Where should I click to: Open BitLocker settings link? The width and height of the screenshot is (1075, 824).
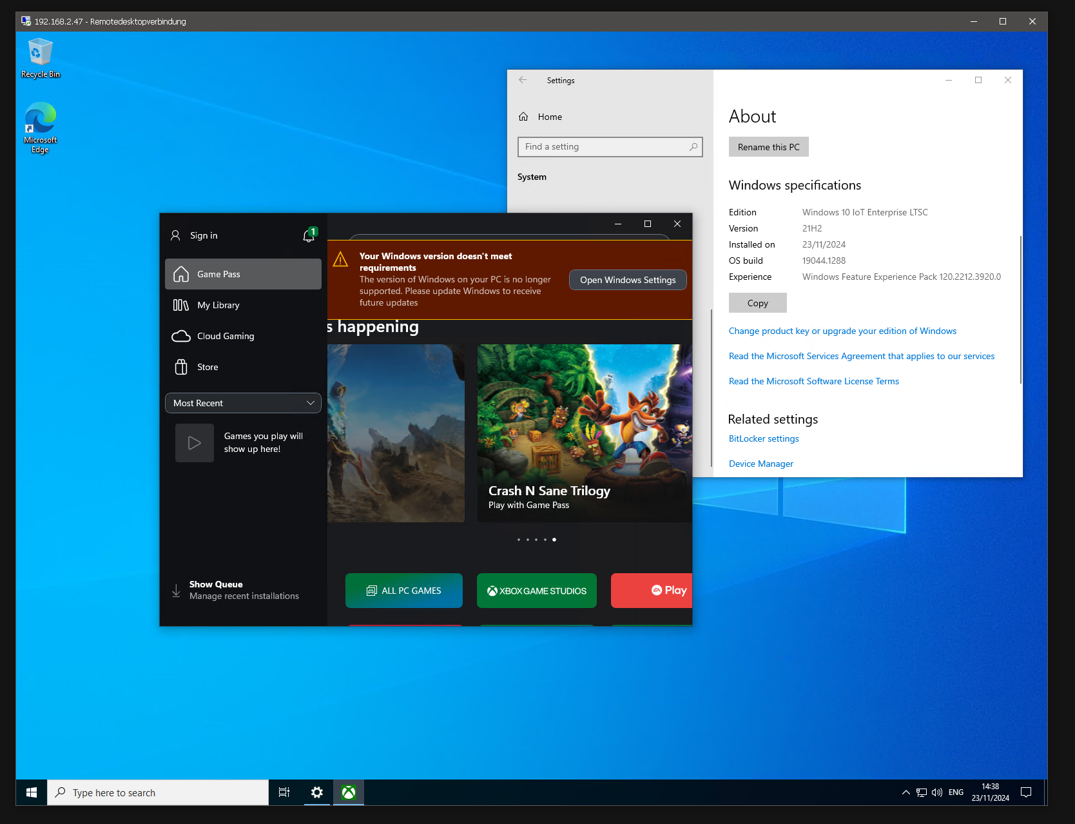point(764,438)
